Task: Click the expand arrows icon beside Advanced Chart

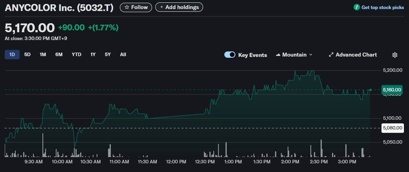Action: click(x=331, y=55)
